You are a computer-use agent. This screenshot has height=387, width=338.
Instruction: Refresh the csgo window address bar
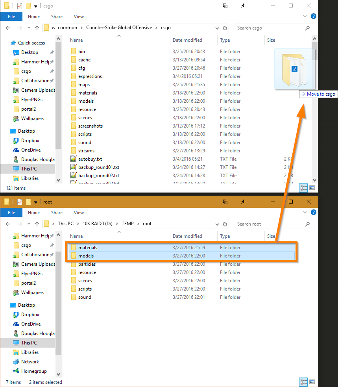pos(225,28)
